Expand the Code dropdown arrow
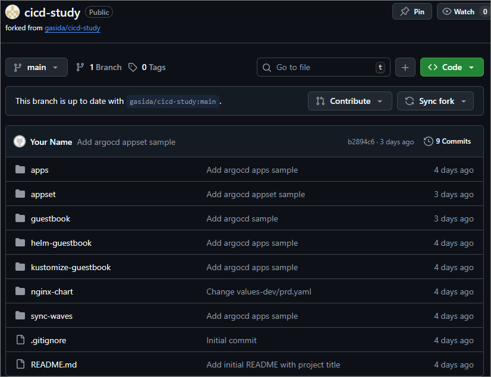 (471, 67)
